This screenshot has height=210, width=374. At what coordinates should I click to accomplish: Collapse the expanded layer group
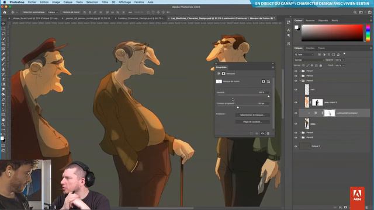[x=300, y=80]
